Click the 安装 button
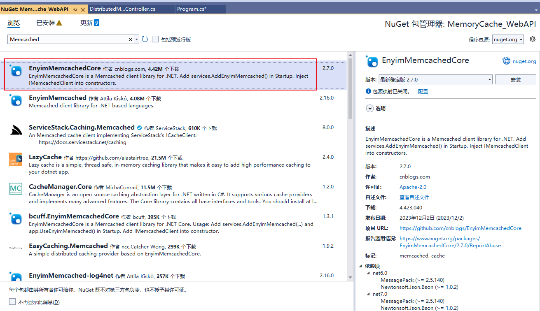The width and height of the screenshot is (540, 311). [516, 80]
